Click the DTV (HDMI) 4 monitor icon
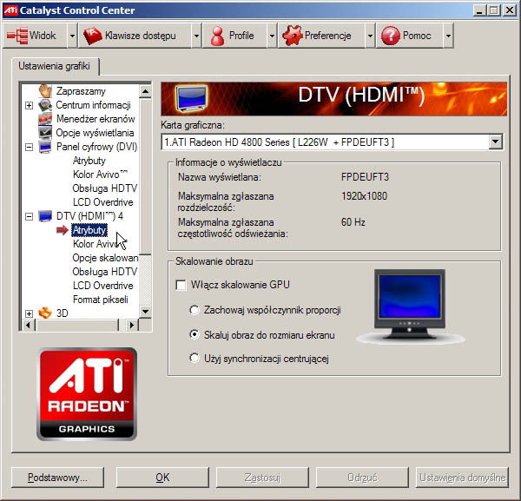This screenshot has width=521, height=501. point(45,216)
